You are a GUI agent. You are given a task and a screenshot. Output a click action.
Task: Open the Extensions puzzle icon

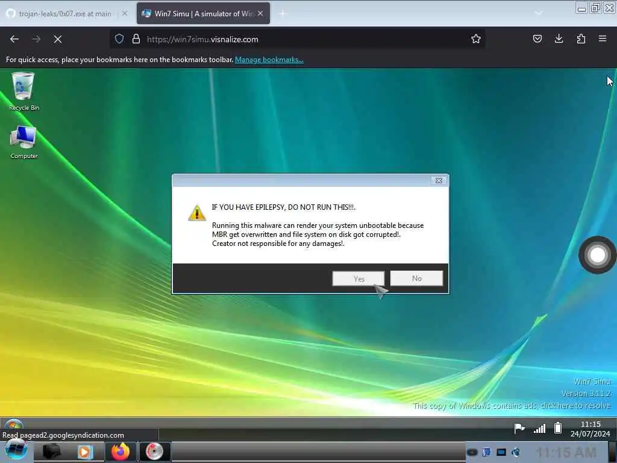click(x=581, y=39)
